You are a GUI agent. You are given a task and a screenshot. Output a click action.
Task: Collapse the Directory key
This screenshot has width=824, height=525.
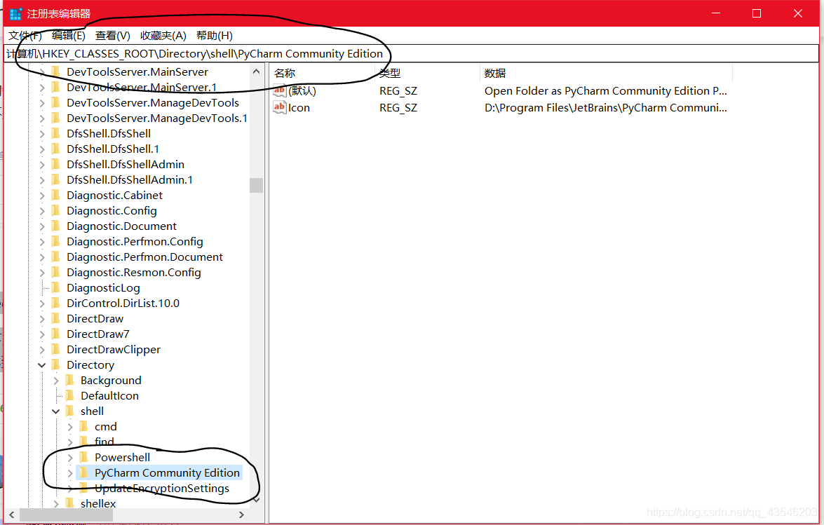click(x=42, y=365)
